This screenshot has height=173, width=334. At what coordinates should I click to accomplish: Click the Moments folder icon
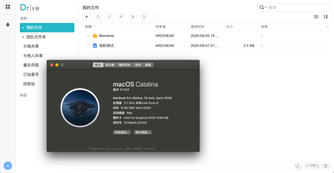click(95, 36)
